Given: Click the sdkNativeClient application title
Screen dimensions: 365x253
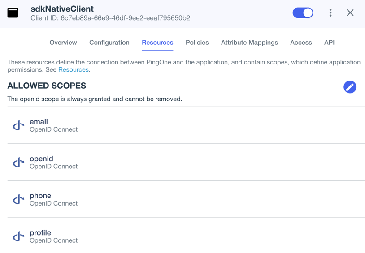Looking at the screenshot, I should [62, 9].
